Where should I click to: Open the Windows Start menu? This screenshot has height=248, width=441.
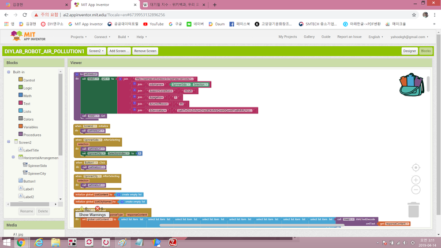(x=7, y=242)
